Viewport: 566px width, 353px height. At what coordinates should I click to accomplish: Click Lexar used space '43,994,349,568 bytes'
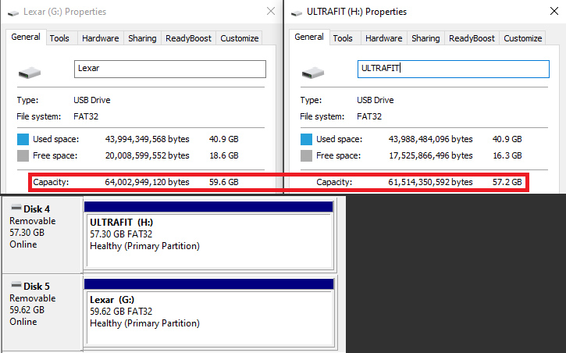(147, 139)
